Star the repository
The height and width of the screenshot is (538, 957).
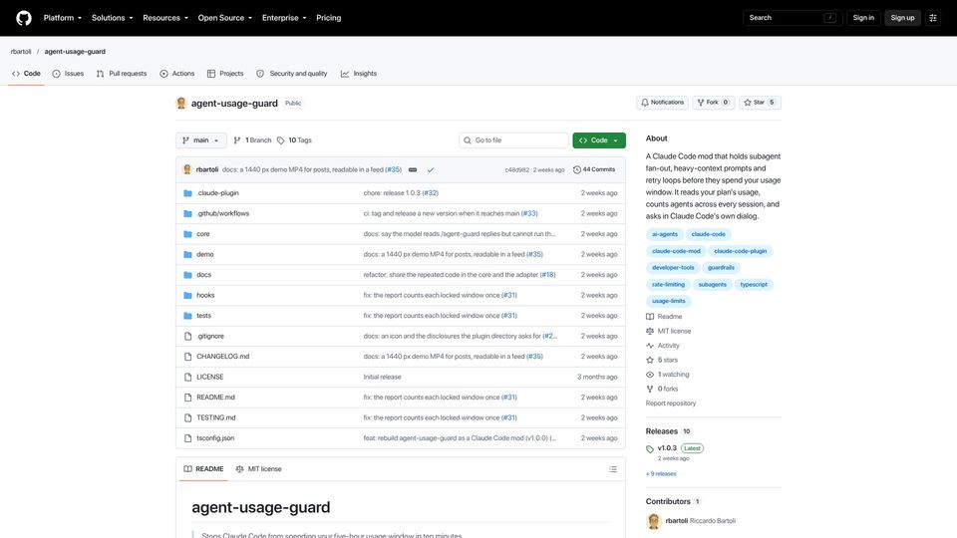click(760, 103)
